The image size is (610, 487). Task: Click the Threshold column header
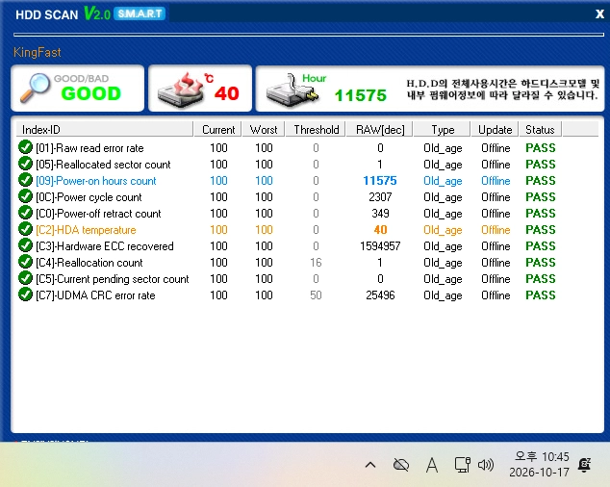316,129
